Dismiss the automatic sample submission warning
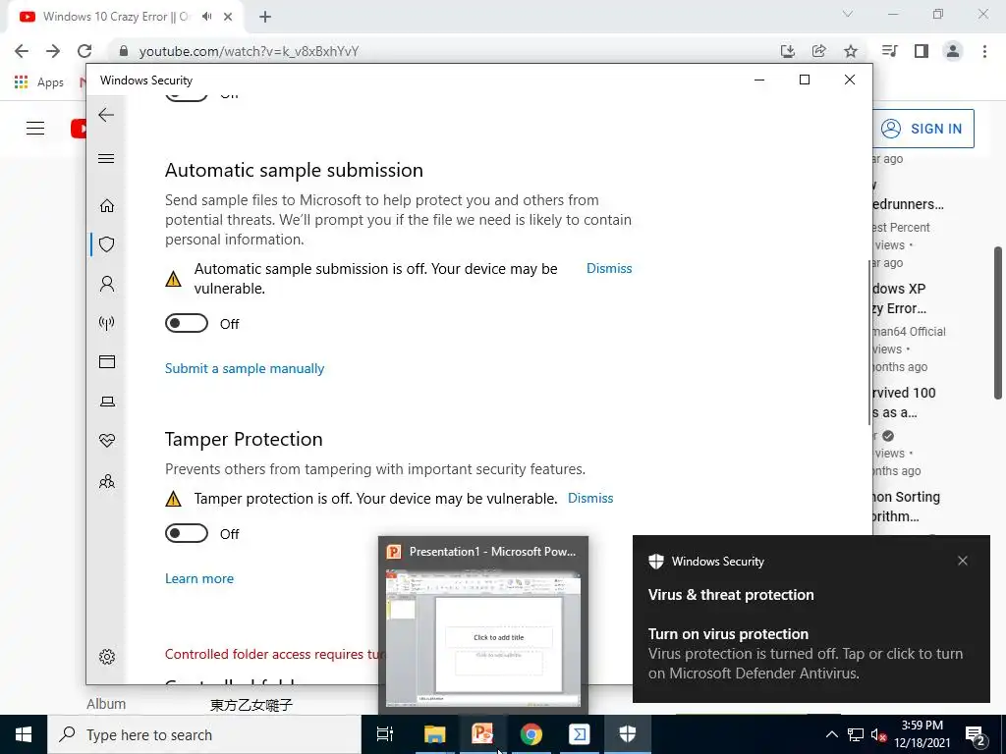Viewport: 1006px width, 754px height. (609, 269)
